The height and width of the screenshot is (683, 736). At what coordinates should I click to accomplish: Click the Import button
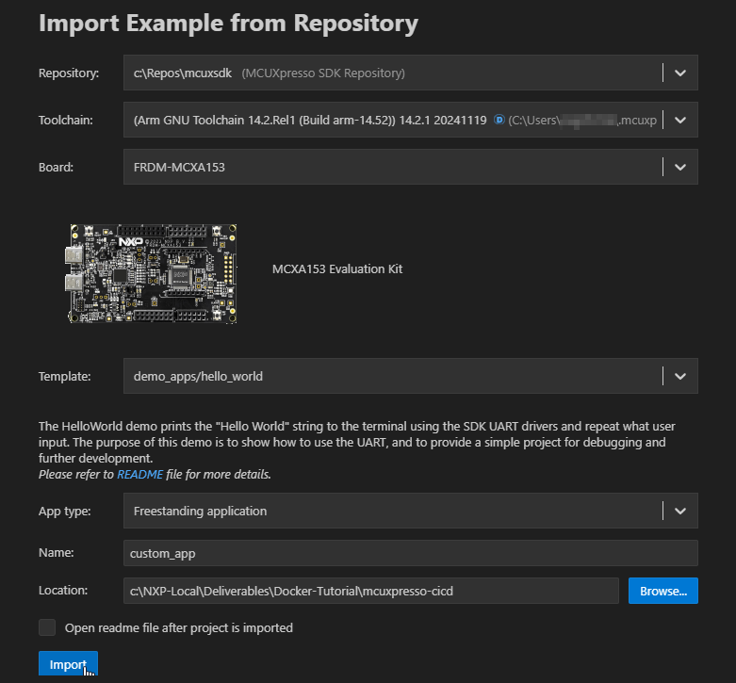tap(68, 663)
